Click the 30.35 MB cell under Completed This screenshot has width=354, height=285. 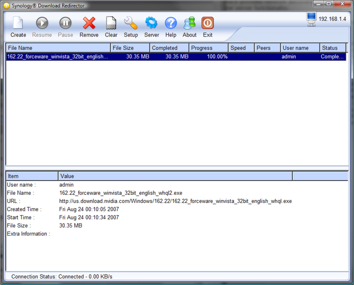click(x=177, y=57)
